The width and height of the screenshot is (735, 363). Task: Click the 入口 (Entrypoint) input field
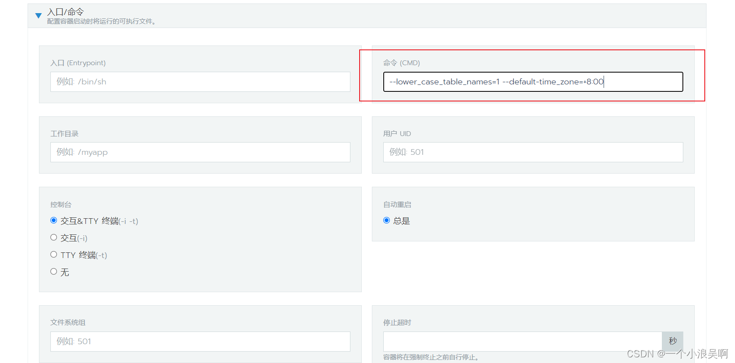(x=200, y=82)
